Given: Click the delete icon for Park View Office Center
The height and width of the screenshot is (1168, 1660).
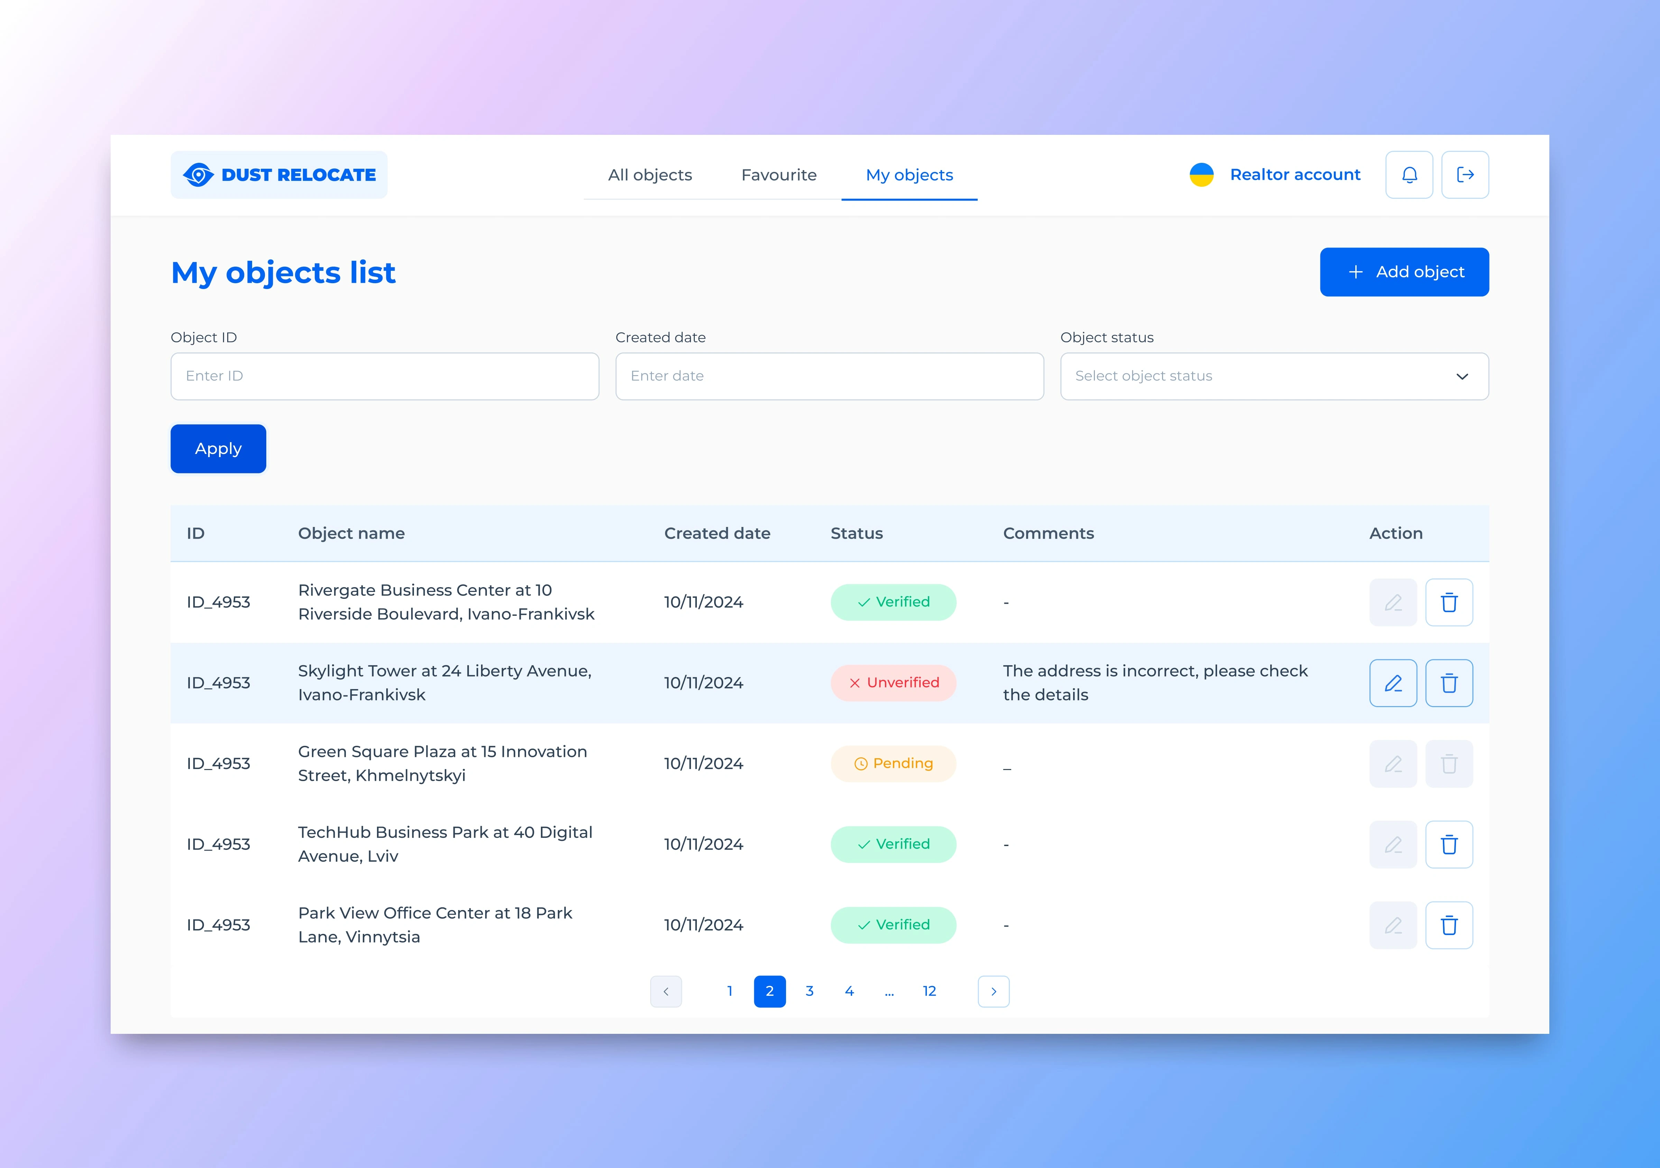Looking at the screenshot, I should pyautogui.click(x=1449, y=924).
